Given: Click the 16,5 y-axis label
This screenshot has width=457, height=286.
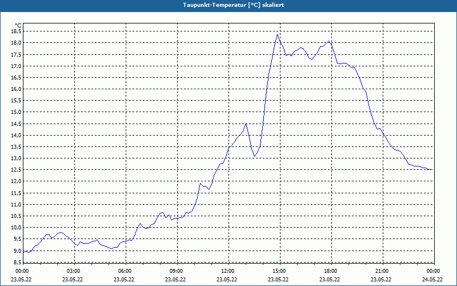Looking at the screenshot, I should click(16, 78).
